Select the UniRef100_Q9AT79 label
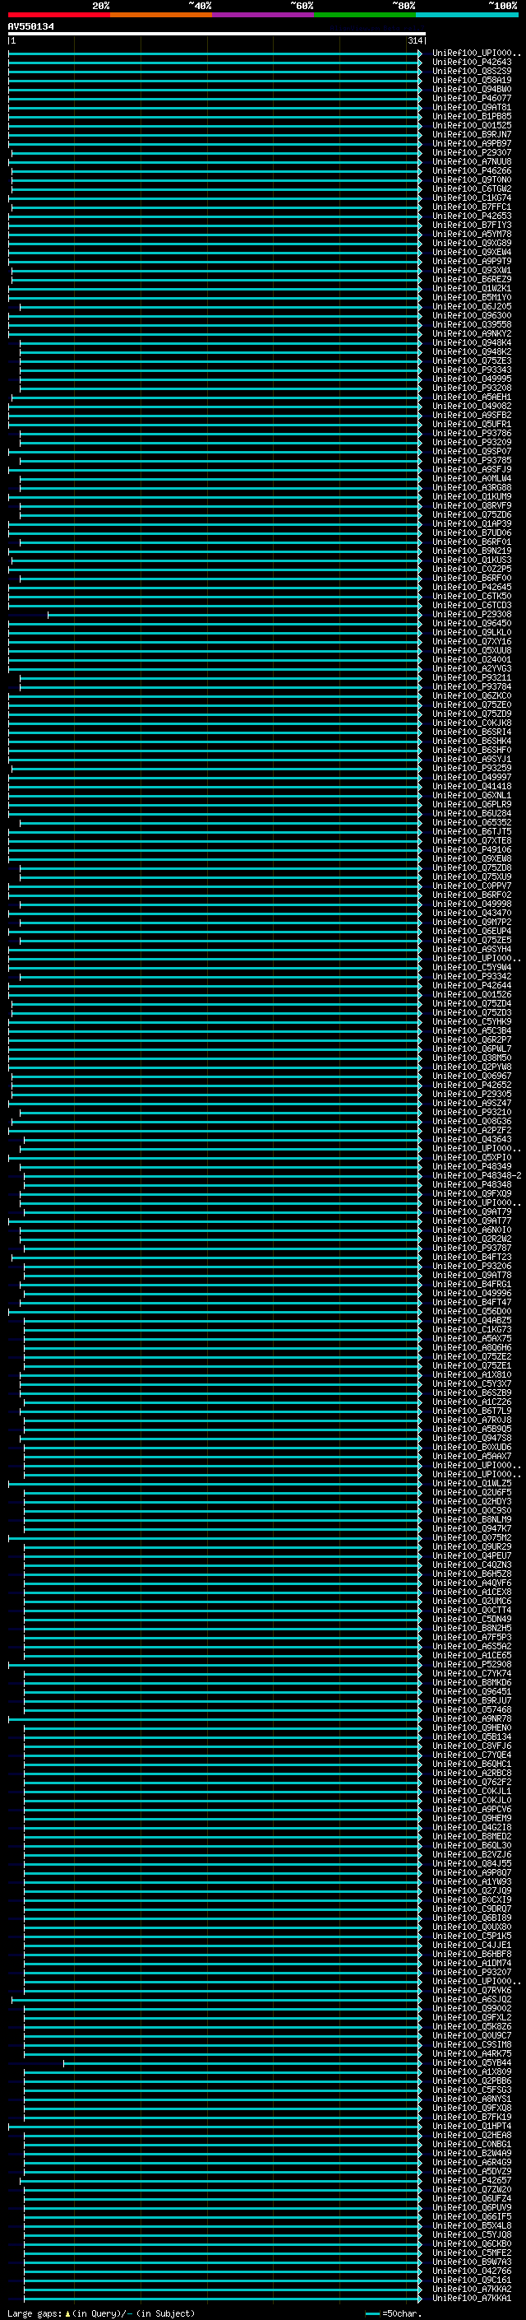 tap(472, 1212)
